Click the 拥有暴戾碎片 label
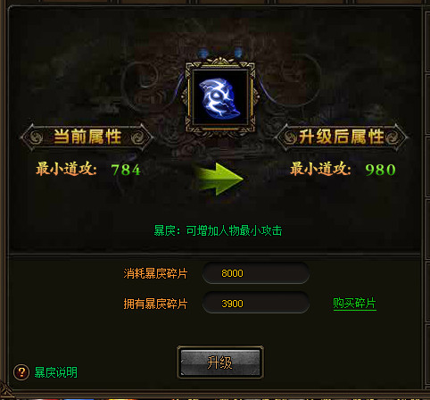The height and width of the screenshot is (400, 430). click(155, 304)
